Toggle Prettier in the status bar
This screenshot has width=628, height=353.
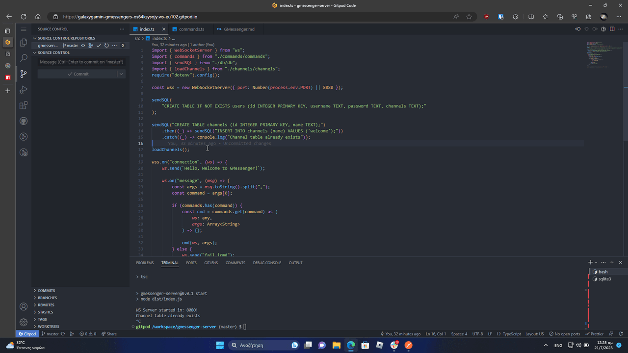click(x=595, y=334)
